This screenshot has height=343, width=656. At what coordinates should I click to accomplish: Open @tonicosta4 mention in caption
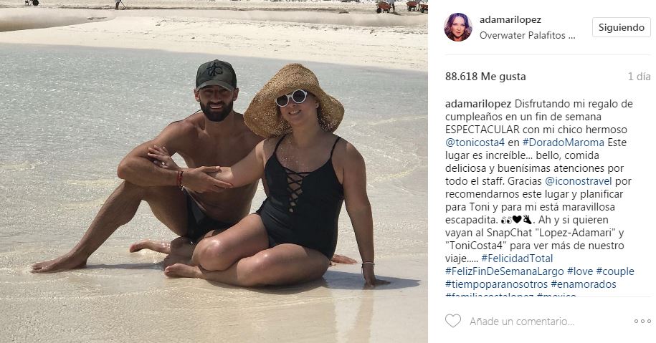pyautogui.click(x=475, y=142)
